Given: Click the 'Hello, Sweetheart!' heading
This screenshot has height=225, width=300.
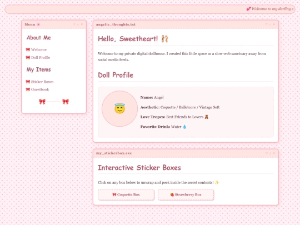Looking at the screenshot, I should [x=128, y=39].
